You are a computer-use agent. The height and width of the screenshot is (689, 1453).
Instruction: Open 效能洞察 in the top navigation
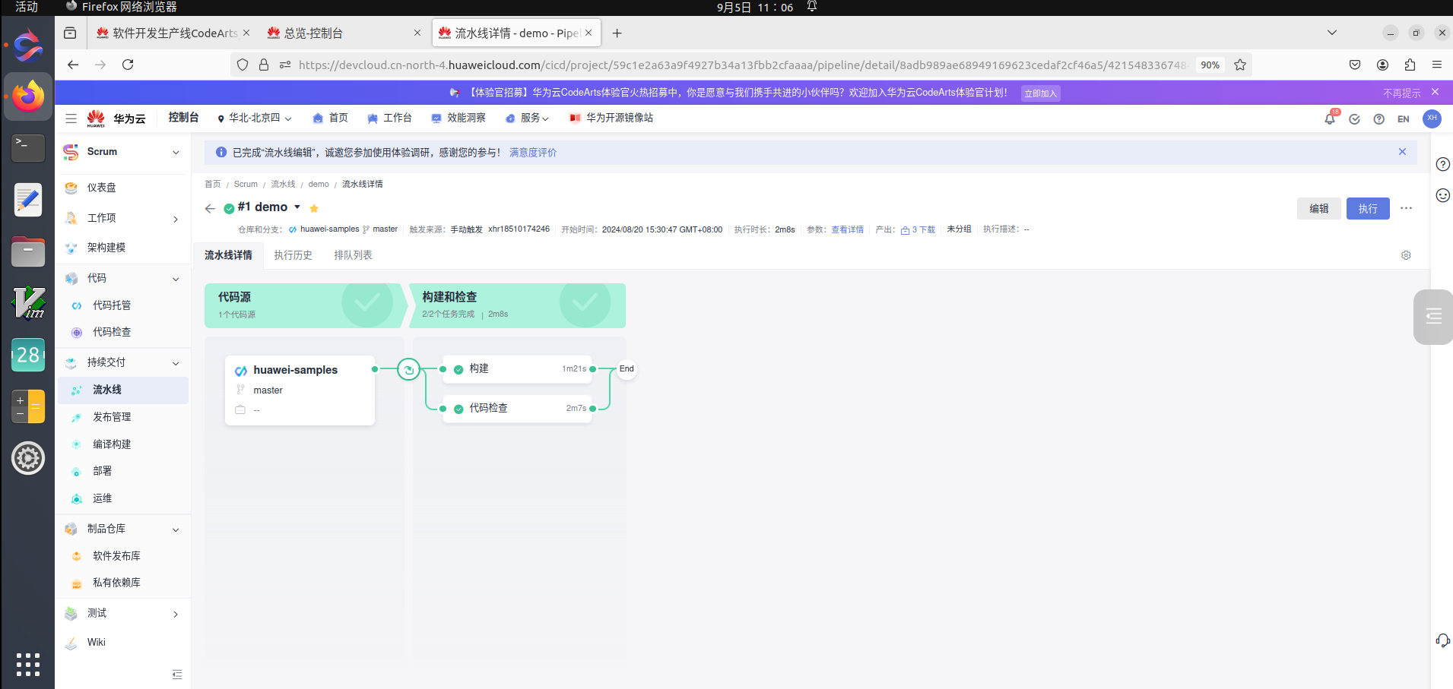(x=458, y=118)
